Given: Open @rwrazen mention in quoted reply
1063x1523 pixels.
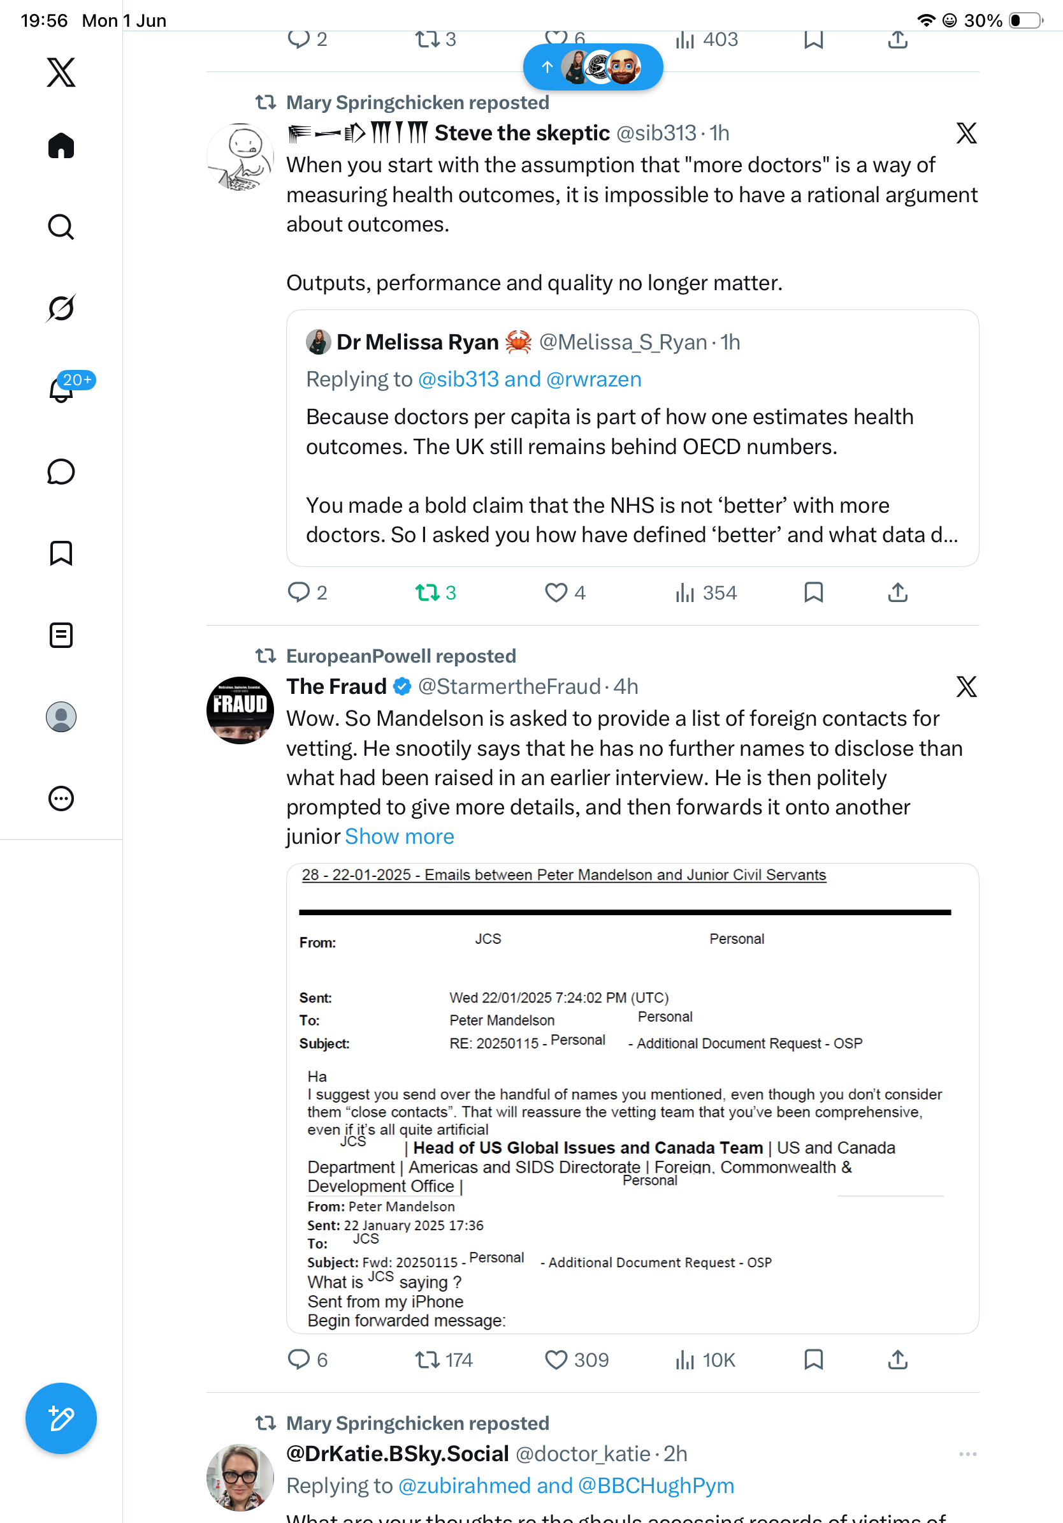Looking at the screenshot, I should 594,379.
